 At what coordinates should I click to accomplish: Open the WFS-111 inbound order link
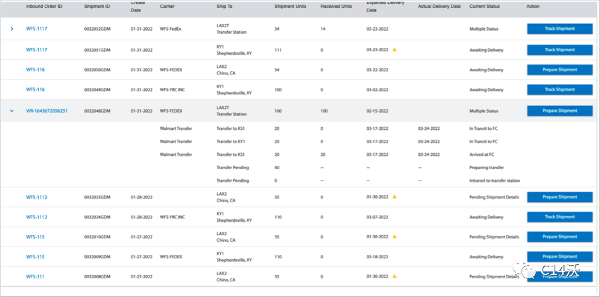click(35, 276)
